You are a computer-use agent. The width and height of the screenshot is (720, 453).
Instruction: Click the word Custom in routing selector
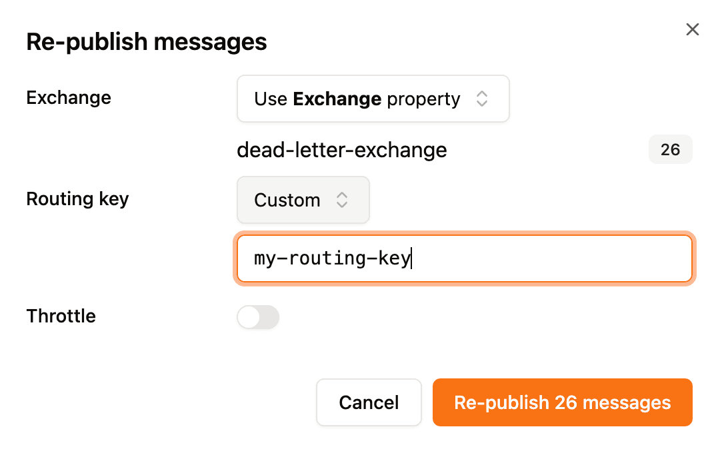(x=287, y=200)
